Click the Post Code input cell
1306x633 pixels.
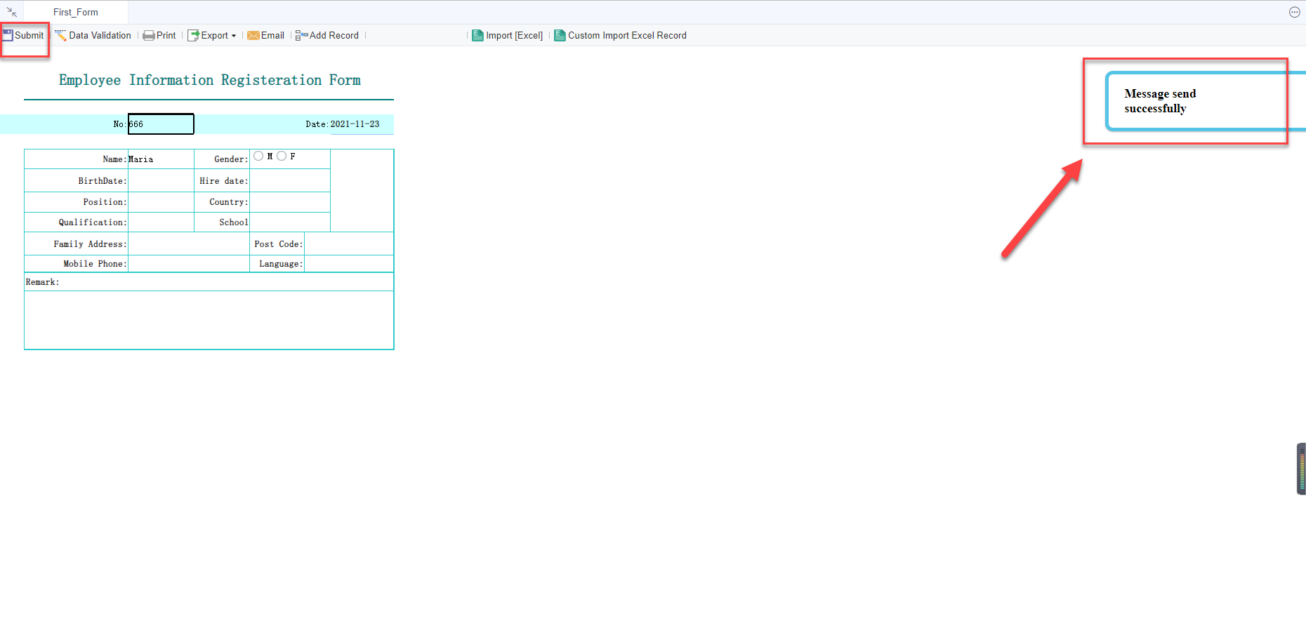349,244
